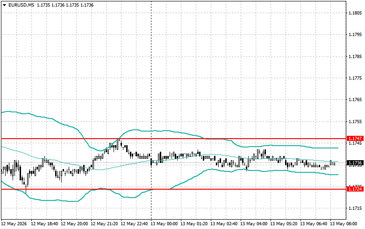Click the 13 May 08:00 time label
This screenshot has height=229, width=365.
344,224
